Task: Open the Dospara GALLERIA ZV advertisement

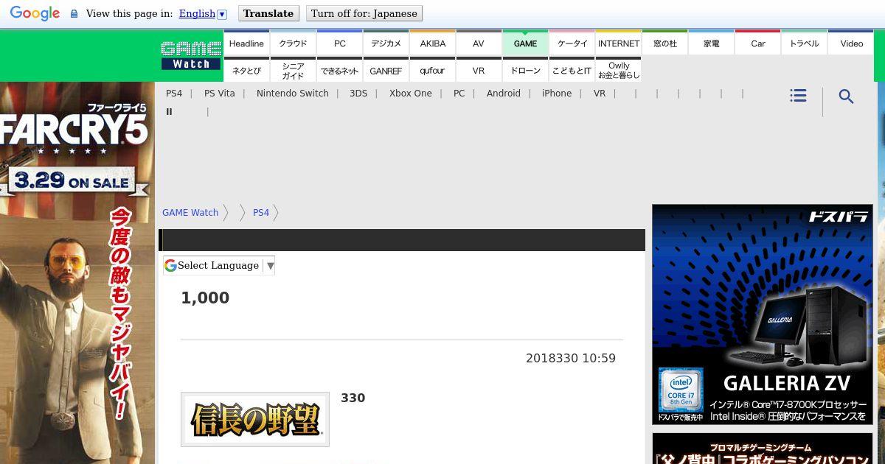Action: point(762,314)
